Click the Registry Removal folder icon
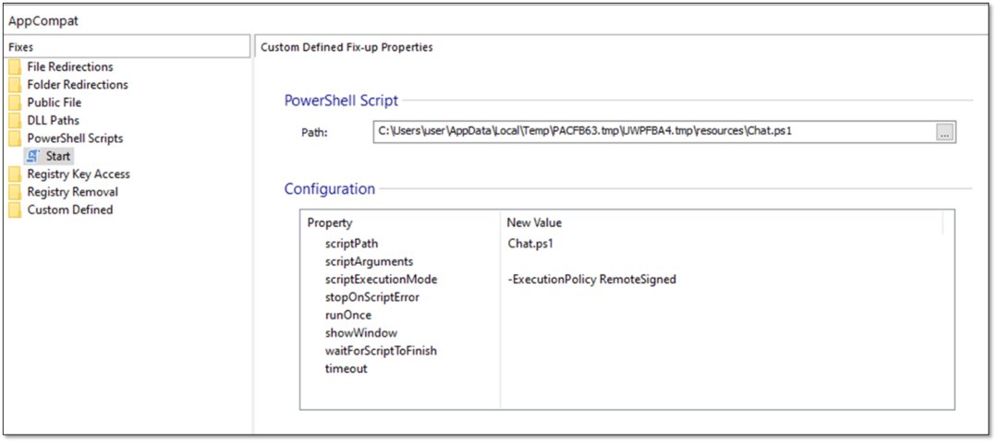The width and height of the screenshot is (998, 444). tap(15, 191)
